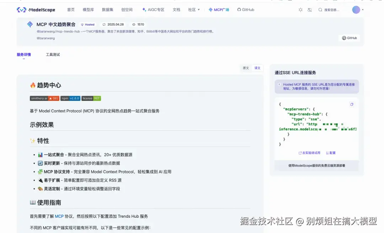Click 文档 in the top menu
The width and height of the screenshot is (384, 233).
[x=176, y=10]
